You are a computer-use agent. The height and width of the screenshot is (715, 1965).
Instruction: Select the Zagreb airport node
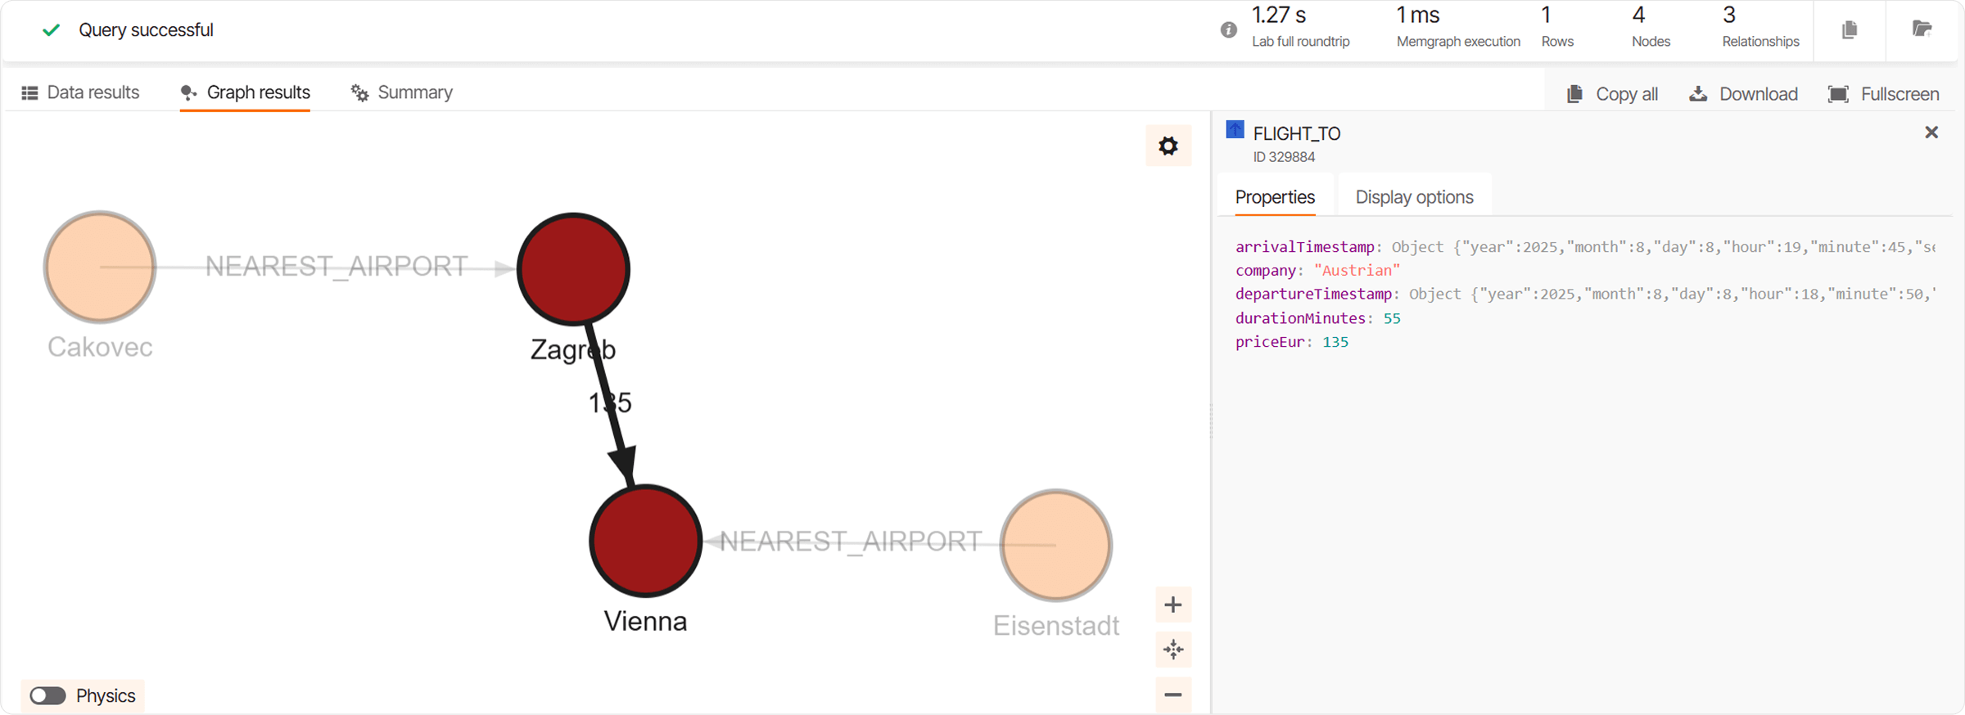[x=573, y=269]
